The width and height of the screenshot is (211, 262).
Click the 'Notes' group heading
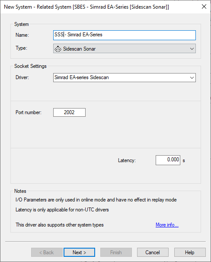20,191
